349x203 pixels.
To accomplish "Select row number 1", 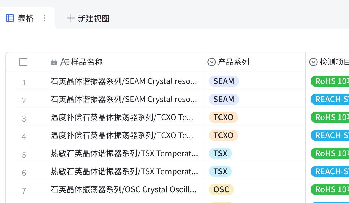I will 24,82.
